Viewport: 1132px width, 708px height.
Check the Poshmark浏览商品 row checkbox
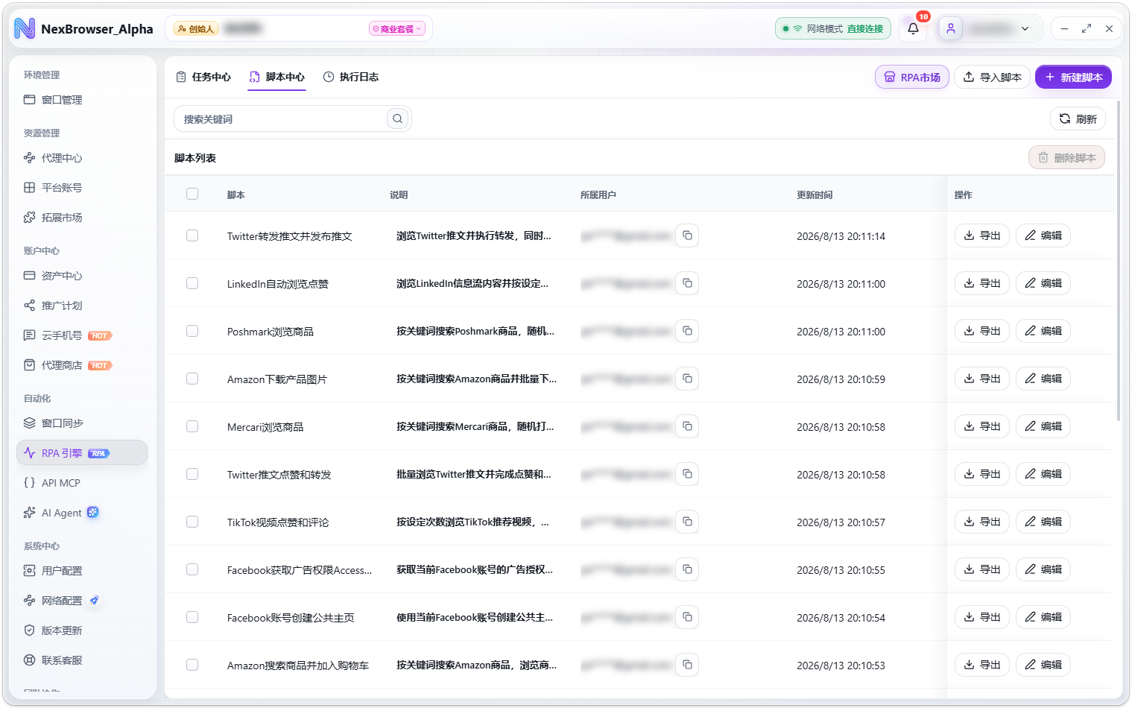pyautogui.click(x=192, y=331)
